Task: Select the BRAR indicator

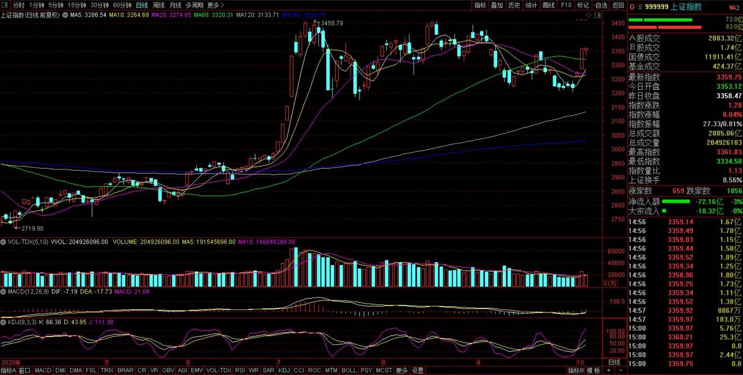Action: (x=125, y=371)
